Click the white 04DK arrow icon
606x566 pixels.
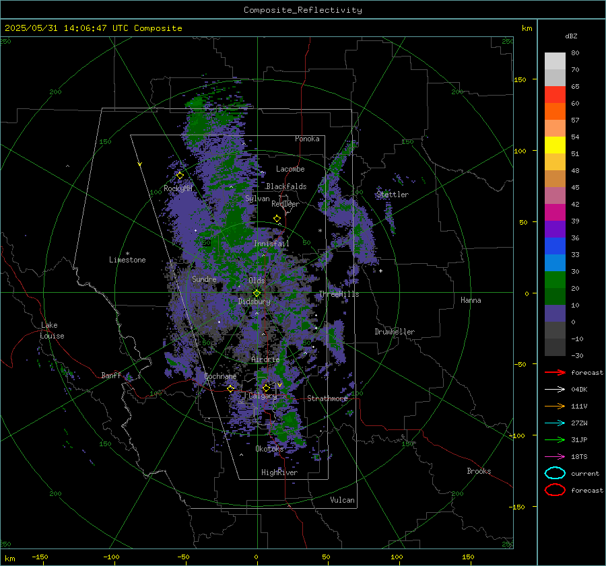pyautogui.click(x=555, y=389)
